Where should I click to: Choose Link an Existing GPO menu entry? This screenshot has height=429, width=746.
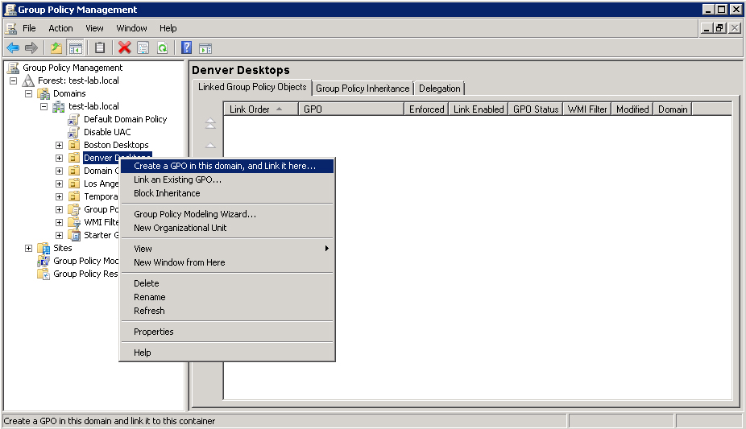click(177, 179)
